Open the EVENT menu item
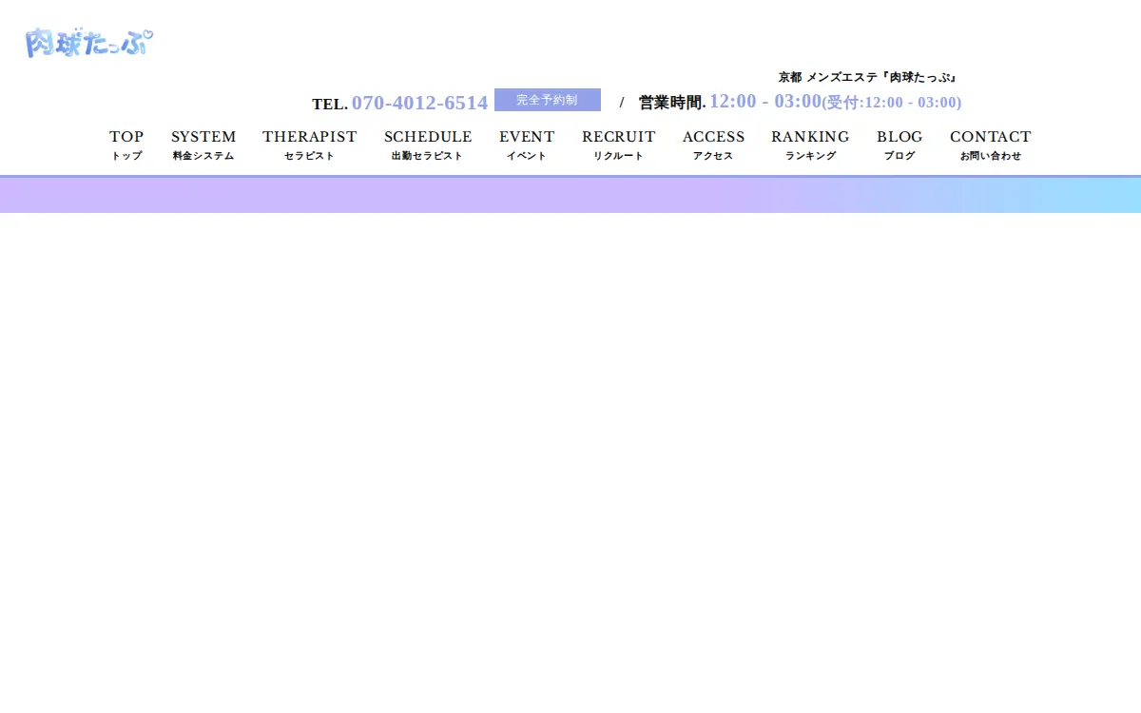The height and width of the screenshot is (713, 1141). (527, 145)
